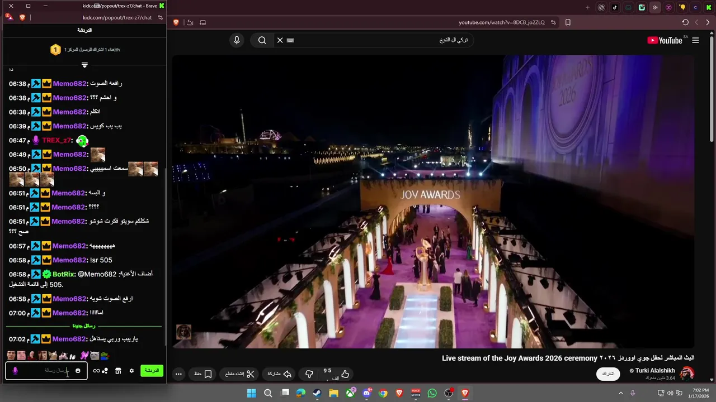Switch to the yellow lightbulb pinned tab
The height and width of the screenshot is (402, 716).
[682, 7]
